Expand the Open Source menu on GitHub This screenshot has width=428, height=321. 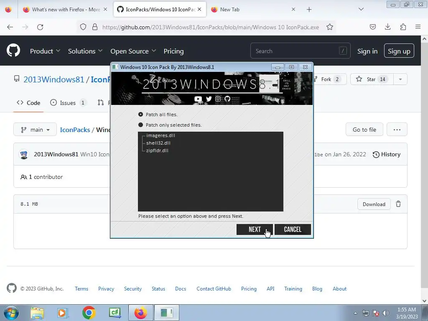click(x=133, y=51)
